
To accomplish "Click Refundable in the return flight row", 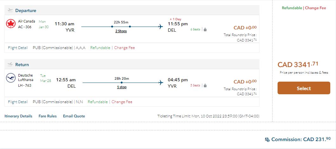I will tap(97, 102).
